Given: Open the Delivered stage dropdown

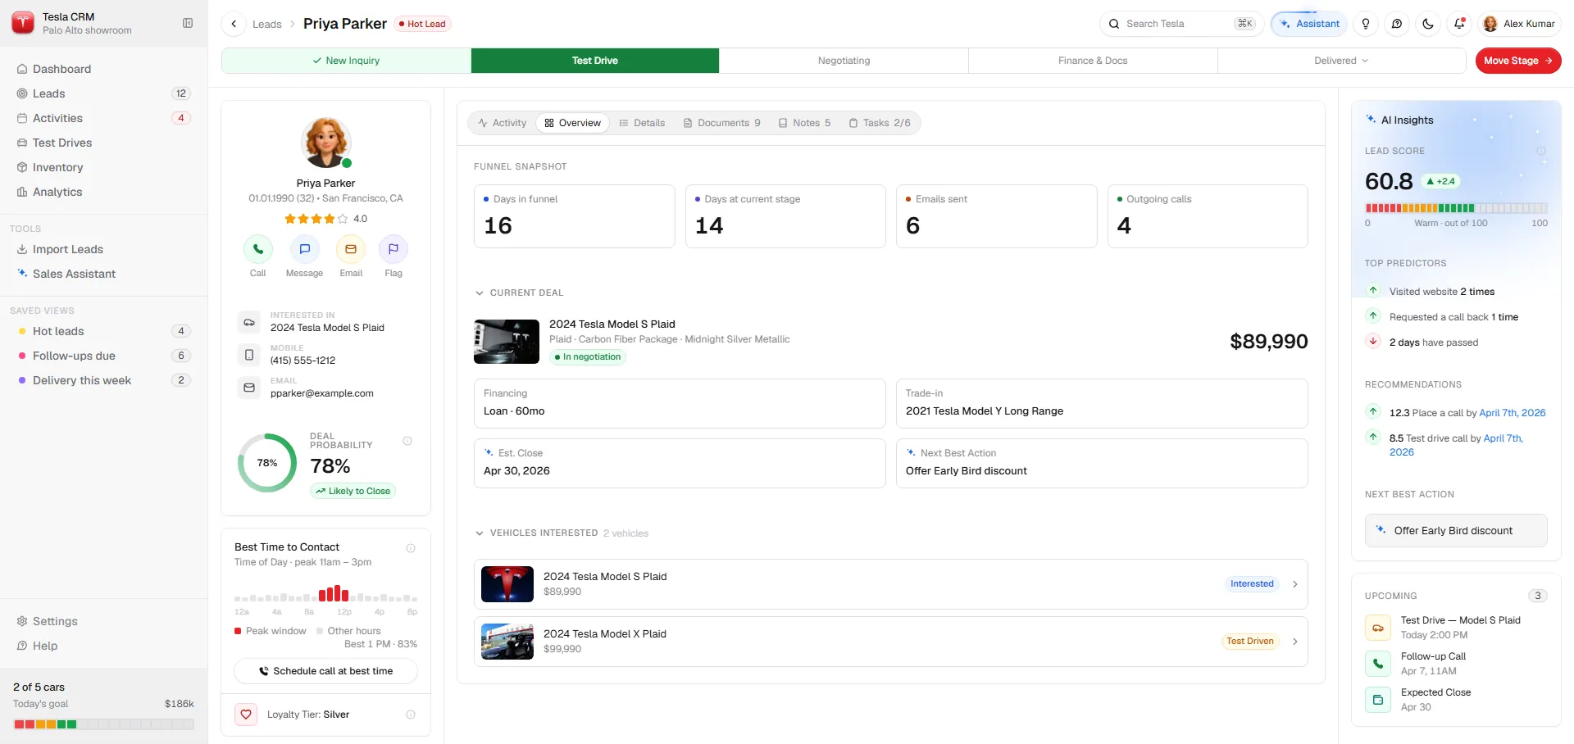Looking at the screenshot, I should pos(1341,61).
